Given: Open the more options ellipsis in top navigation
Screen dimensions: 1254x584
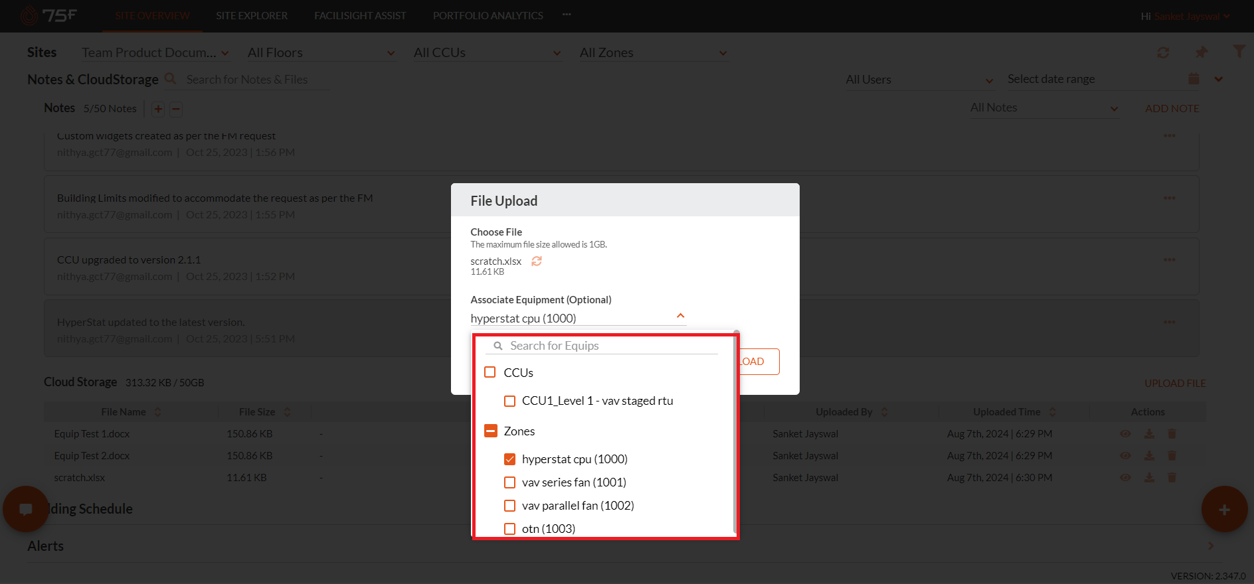Looking at the screenshot, I should point(567,15).
